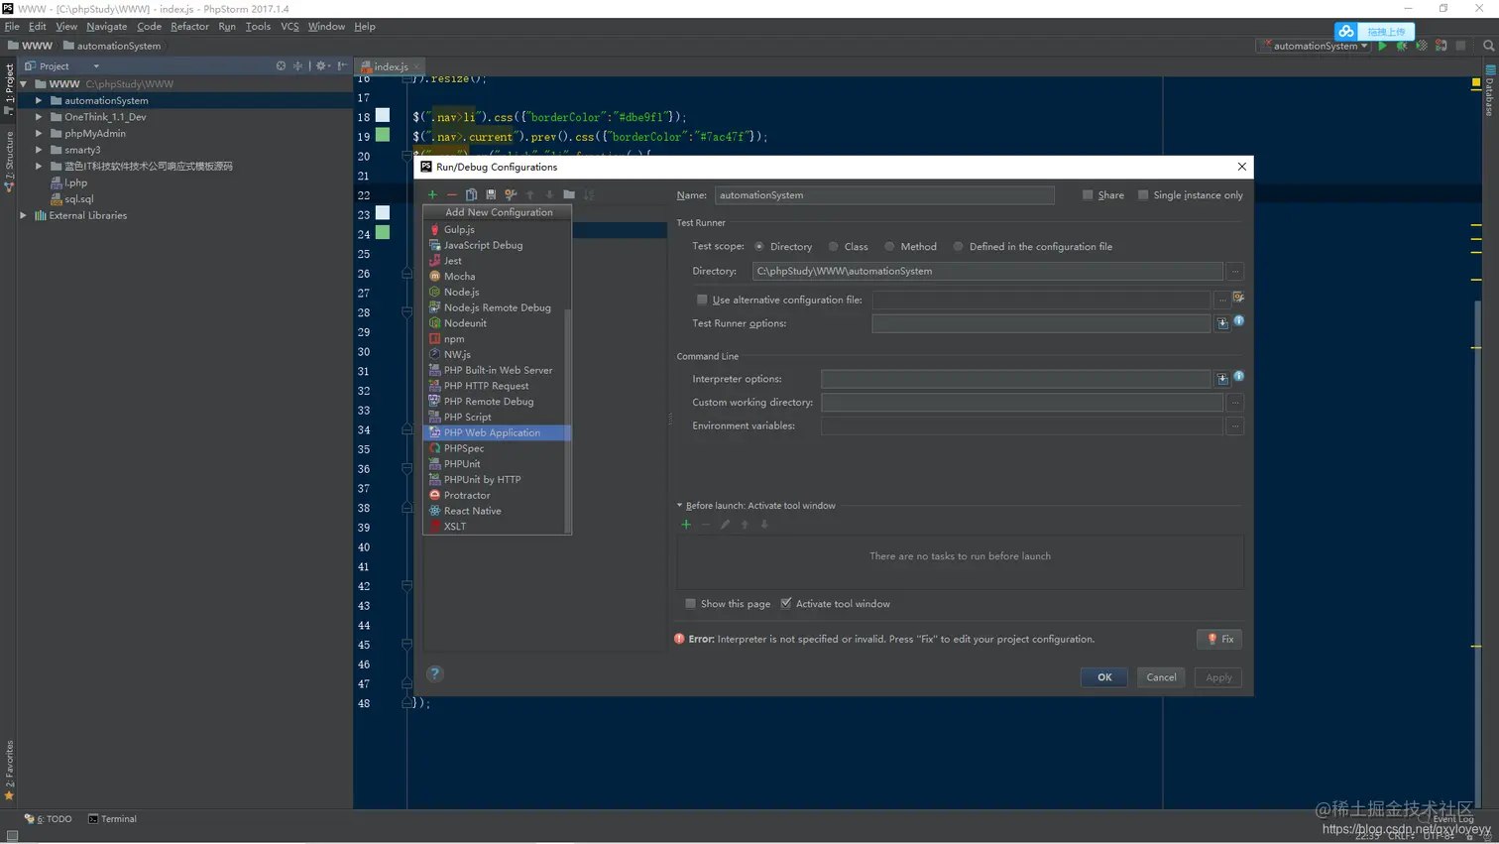Expand the smarty3 folder
The width and height of the screenshot is (1499, 844).
[x=39, y=150]
